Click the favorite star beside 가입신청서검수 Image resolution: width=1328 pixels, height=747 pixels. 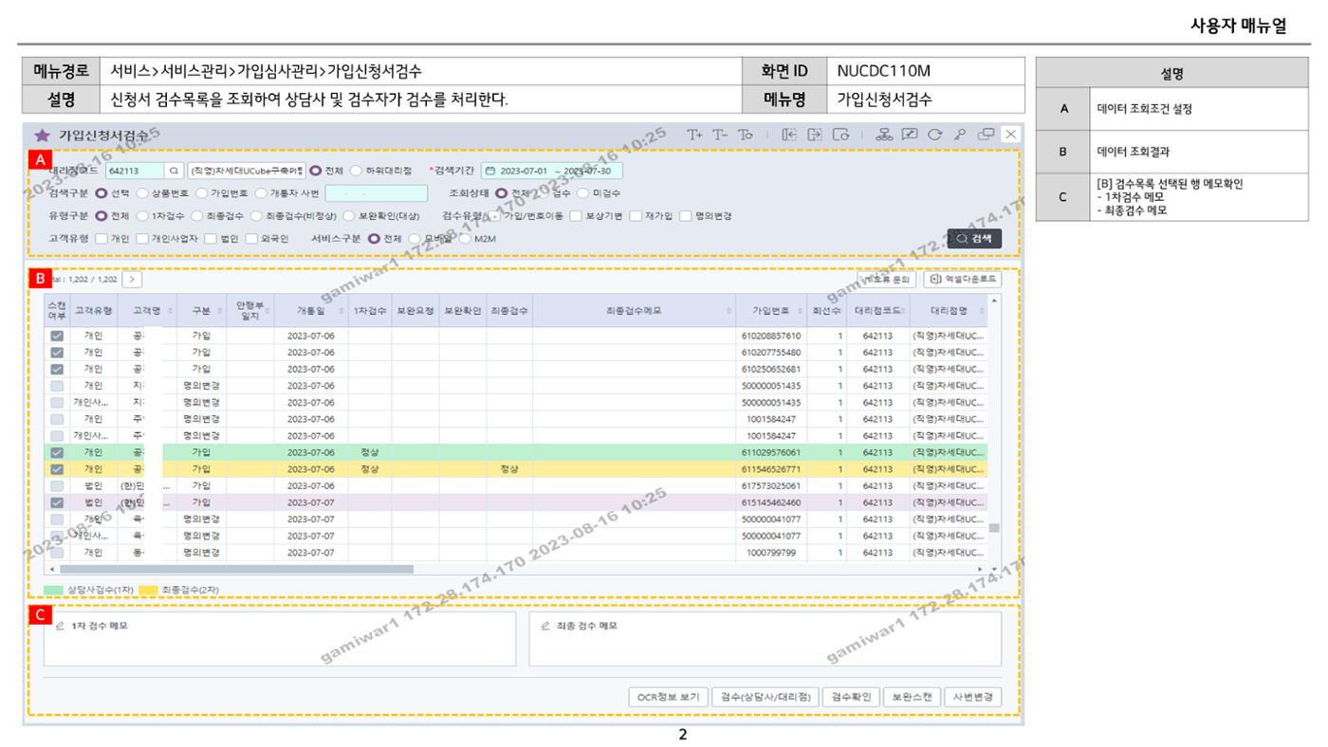click(x=42, y=136)
